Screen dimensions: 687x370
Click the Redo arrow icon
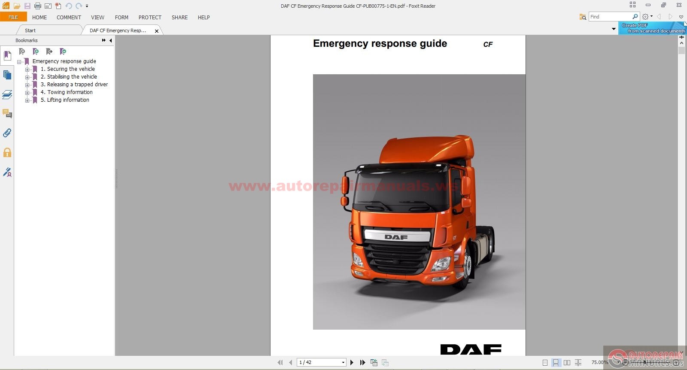pyautogui.click(x=79, y=6)
